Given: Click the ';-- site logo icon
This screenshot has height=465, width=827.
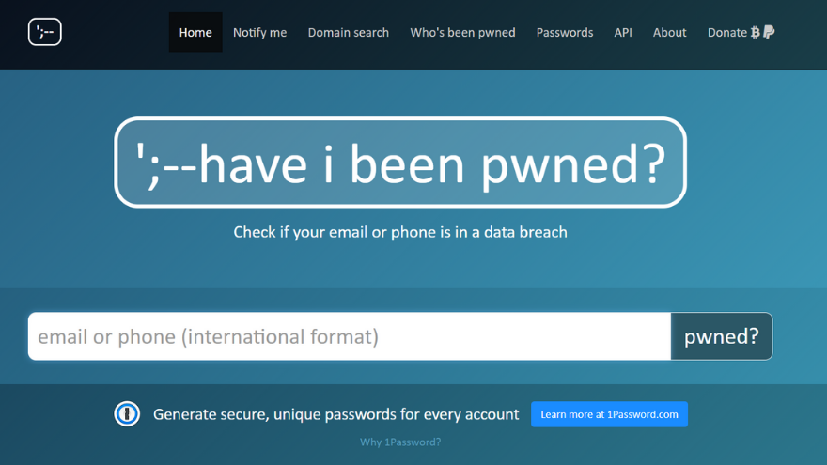Looking at the screenshot, I should [x=45, y=32].
